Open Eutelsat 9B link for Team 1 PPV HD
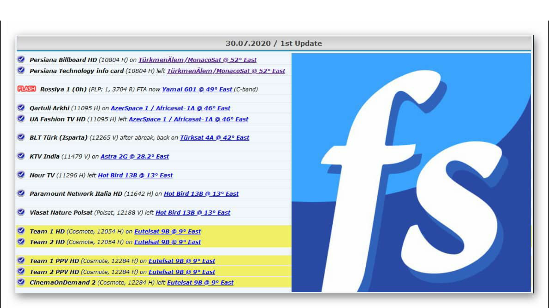 pos(182,261)
